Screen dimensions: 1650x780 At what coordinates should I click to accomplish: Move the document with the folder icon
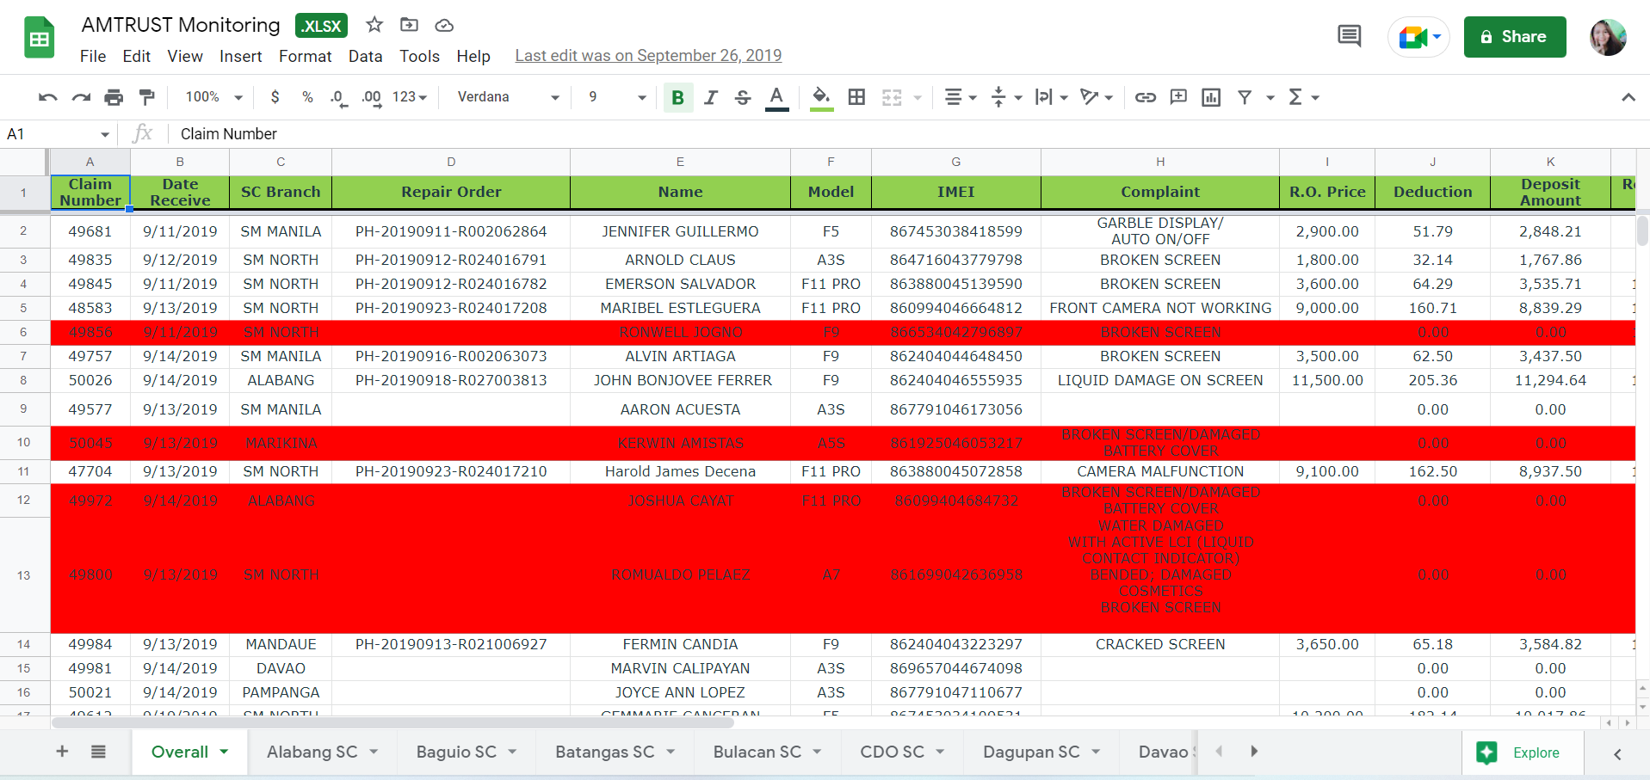pos(410,25)
